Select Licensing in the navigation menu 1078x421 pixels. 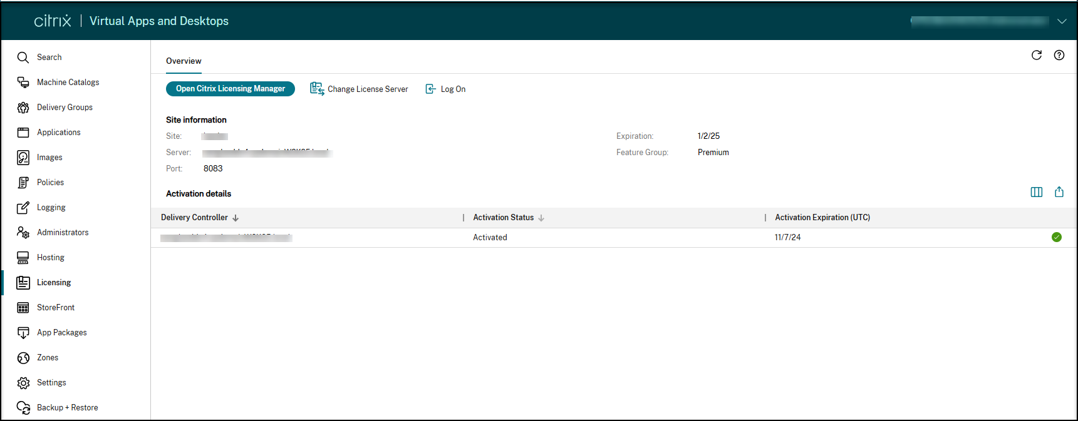pos(54,283)
